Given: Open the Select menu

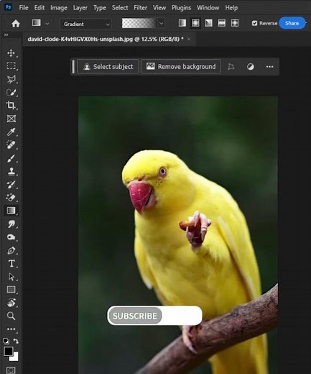Looking at the screenshot, I should coord(120,8).
